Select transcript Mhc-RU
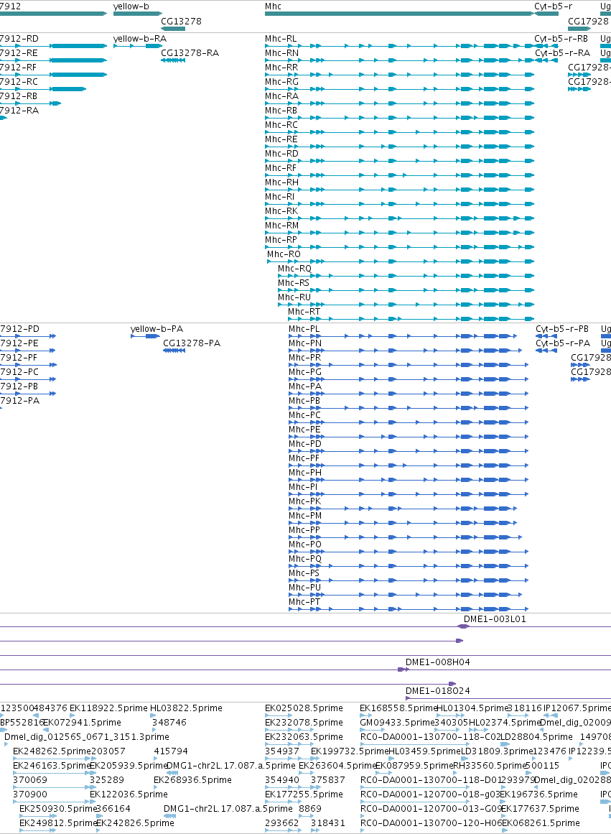The image size is (611, 834). (294, 297)
